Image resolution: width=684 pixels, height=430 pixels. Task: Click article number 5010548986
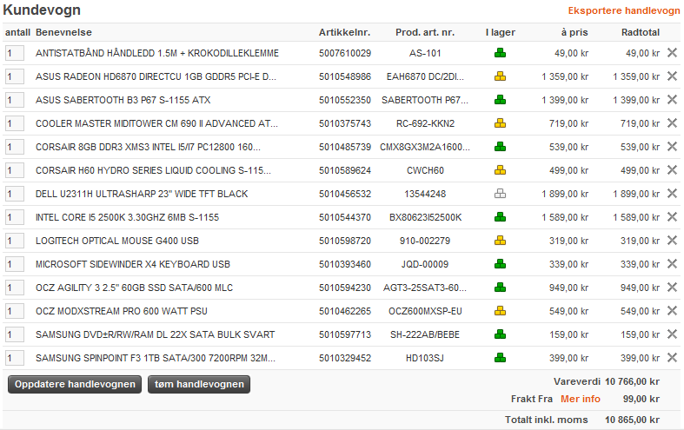tap(345, 76)
